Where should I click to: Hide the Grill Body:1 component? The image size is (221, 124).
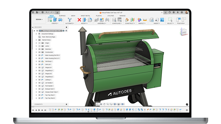40,61
